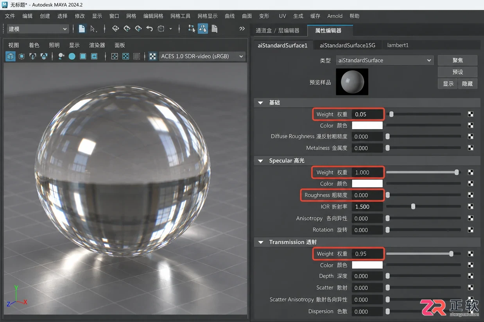Open the map button for Base Weight 权重
The image size is (484, 322).
point(471,114)
